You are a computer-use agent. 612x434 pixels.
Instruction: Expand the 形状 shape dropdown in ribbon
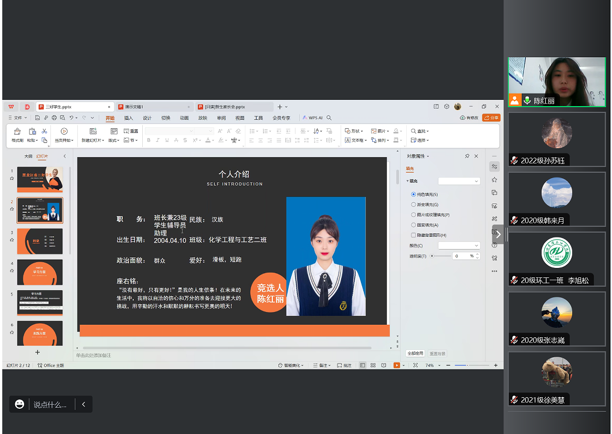355,131
